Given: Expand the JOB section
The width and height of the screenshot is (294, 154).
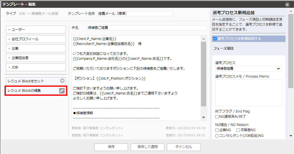Looking at the screenshot, I should click(x=36, y=67).
